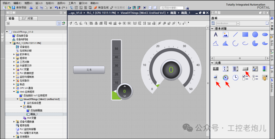
Task: Expand the 程序块 tree node
Action: 14,58
